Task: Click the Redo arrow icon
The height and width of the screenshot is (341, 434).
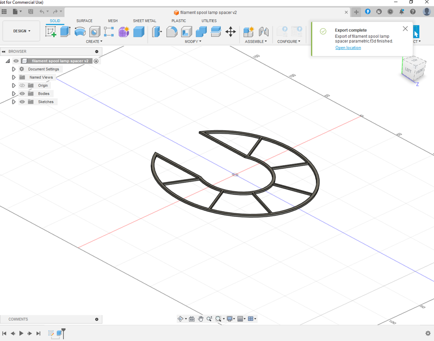Action: pos(55,11)
